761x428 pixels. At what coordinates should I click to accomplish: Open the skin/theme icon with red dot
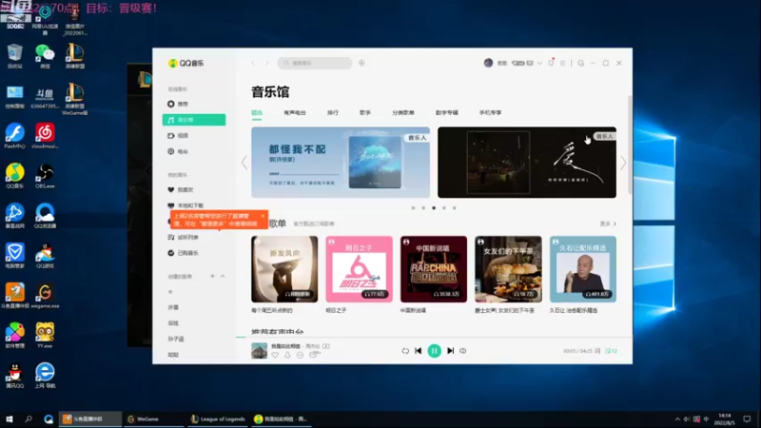click(551, 63)
